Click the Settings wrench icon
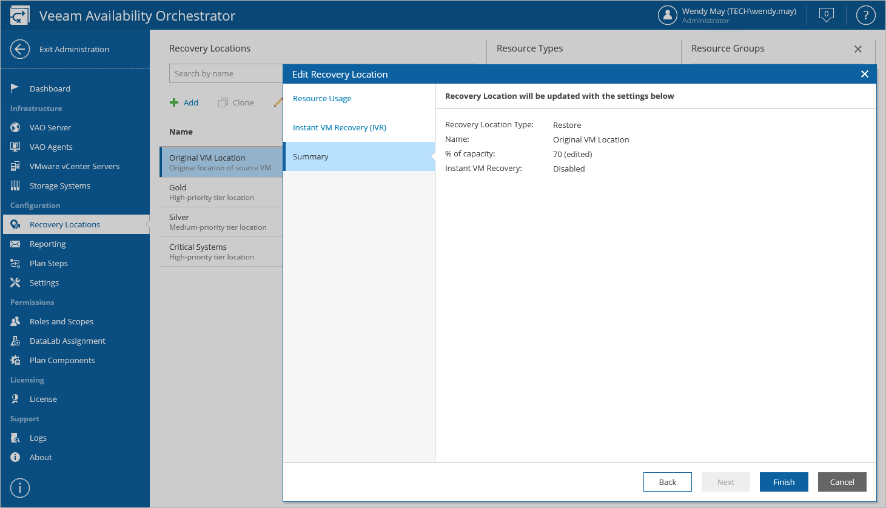This screenshot has height=508, width=886. point(15,282)
